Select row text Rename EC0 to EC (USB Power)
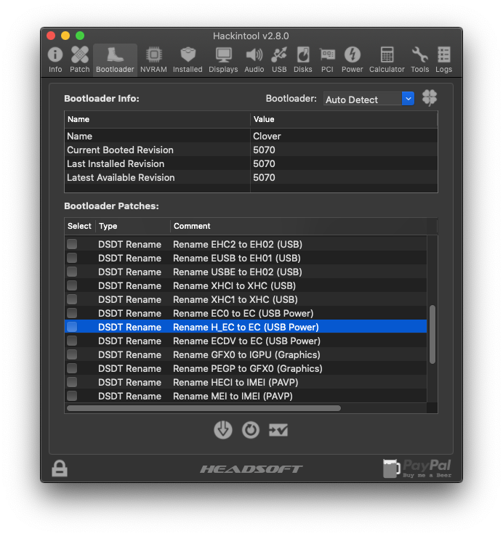The image size is (503, 536). [244, 313]
